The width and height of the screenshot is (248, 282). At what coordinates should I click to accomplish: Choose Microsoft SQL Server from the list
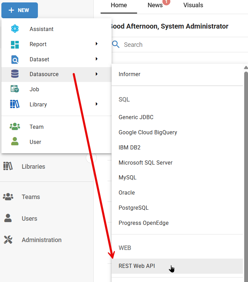pyautogui.click(x=145, y=163)
